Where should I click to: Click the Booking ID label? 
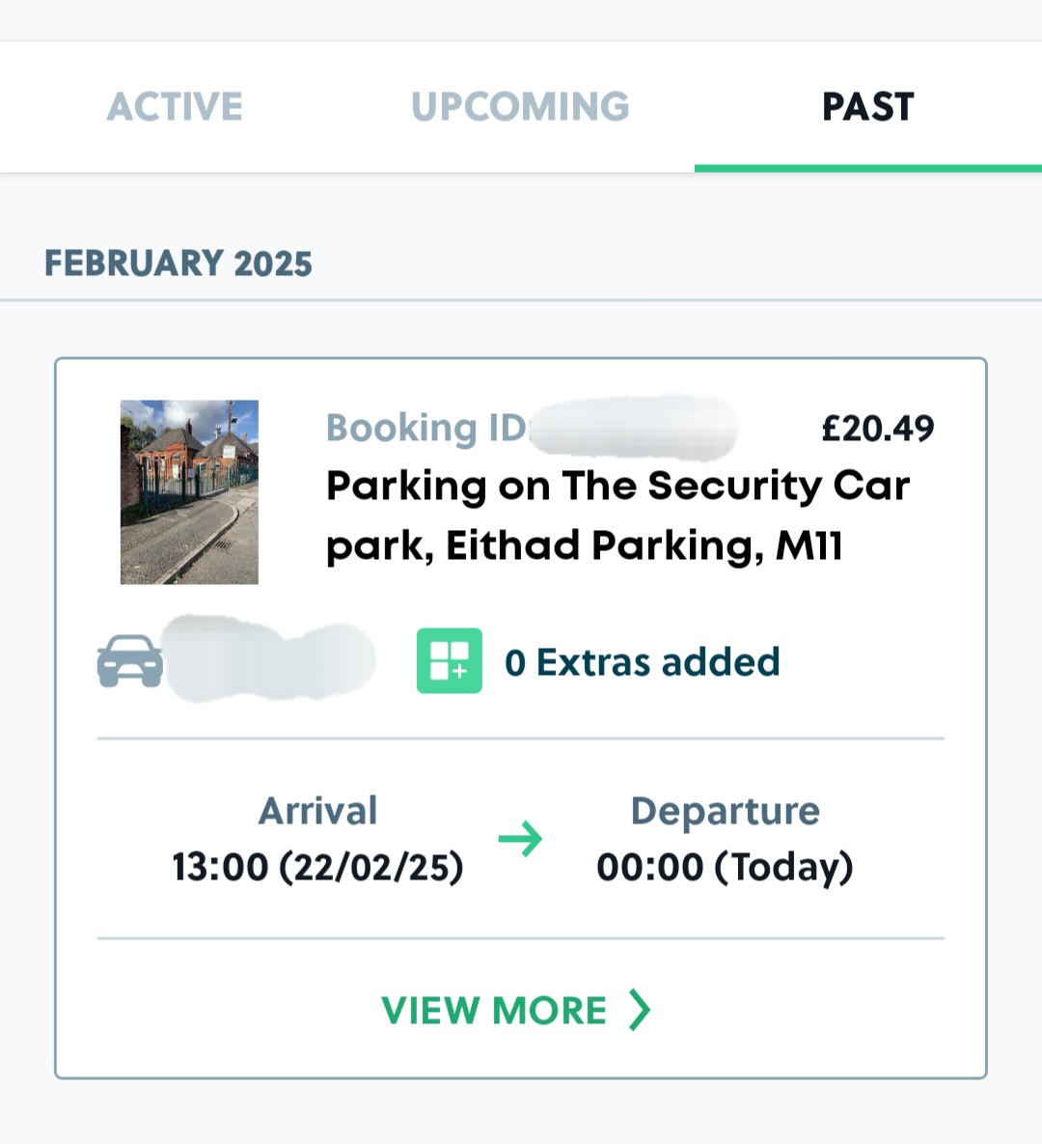425,429
